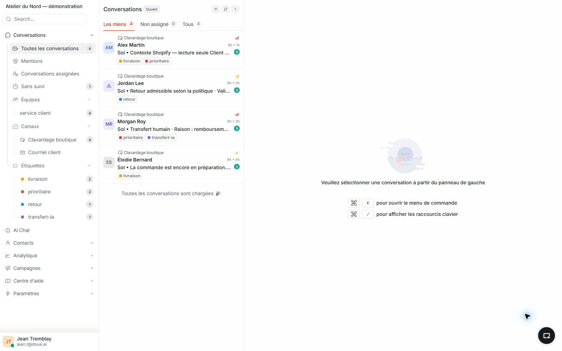This screenshot has width=562, height=351.
Task: Switch to the Tous tab
Action: [x=192, y=24]
